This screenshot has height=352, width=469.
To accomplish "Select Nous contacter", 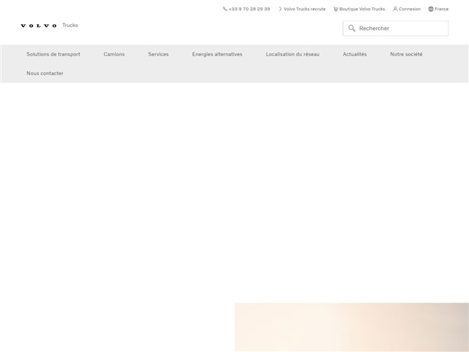I will pyautogui.click(x=45, y=73).
